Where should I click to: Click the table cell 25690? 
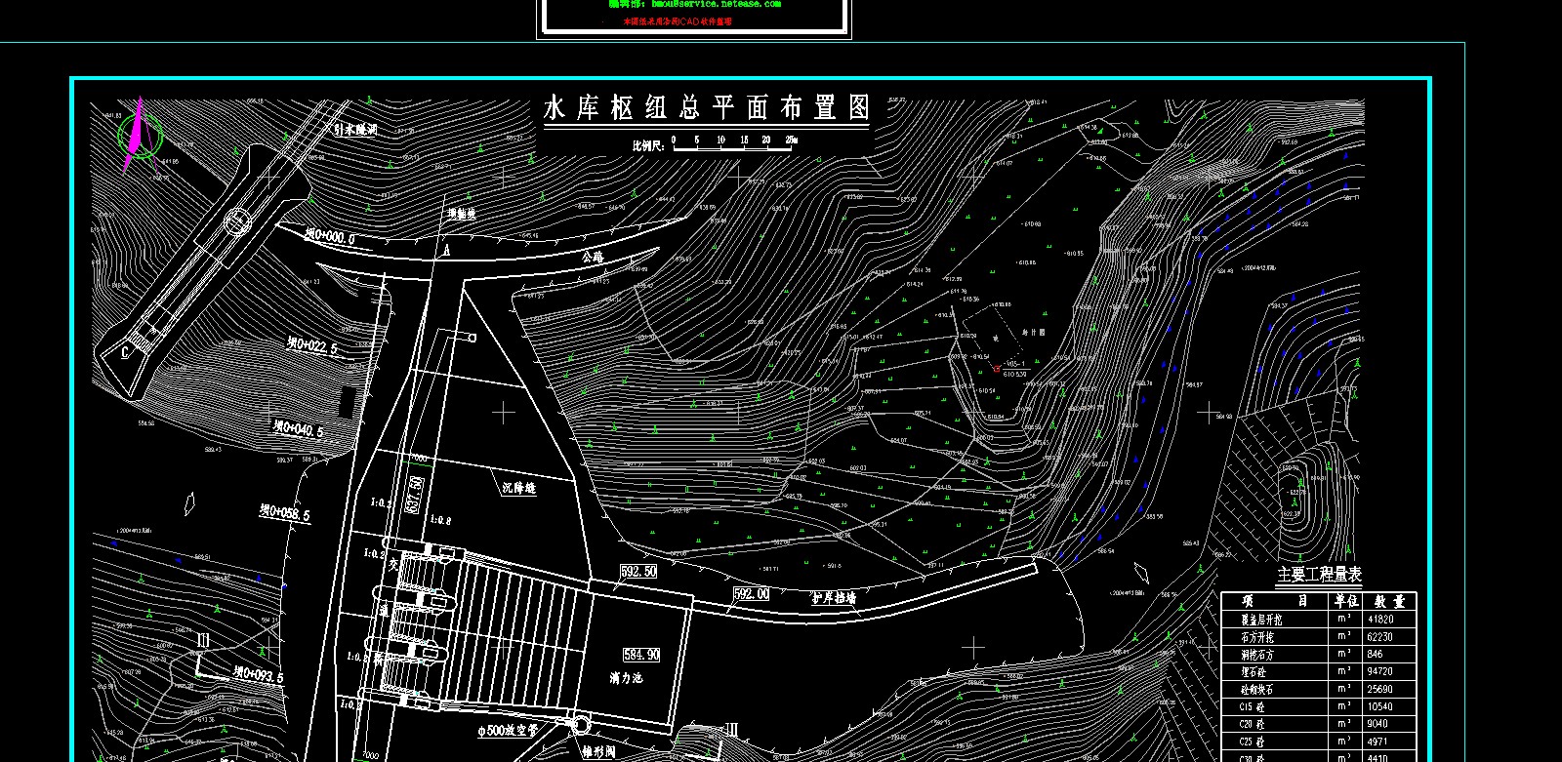coord(1380,690)
